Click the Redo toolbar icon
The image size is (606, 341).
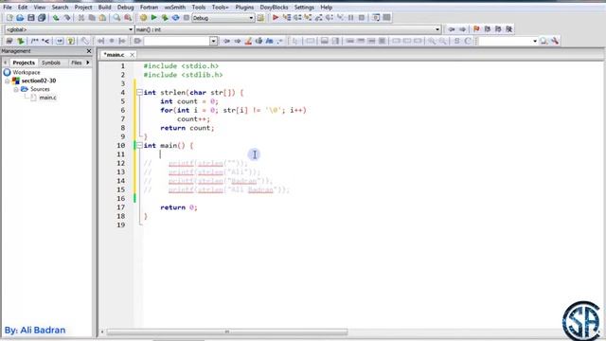click(67, 18)
